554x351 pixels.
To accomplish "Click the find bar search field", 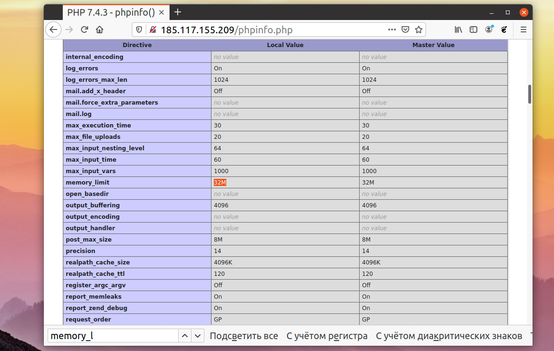I will (x=113, y=336).
